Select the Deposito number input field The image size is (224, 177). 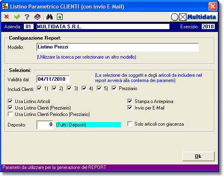(x=45, y=125)
